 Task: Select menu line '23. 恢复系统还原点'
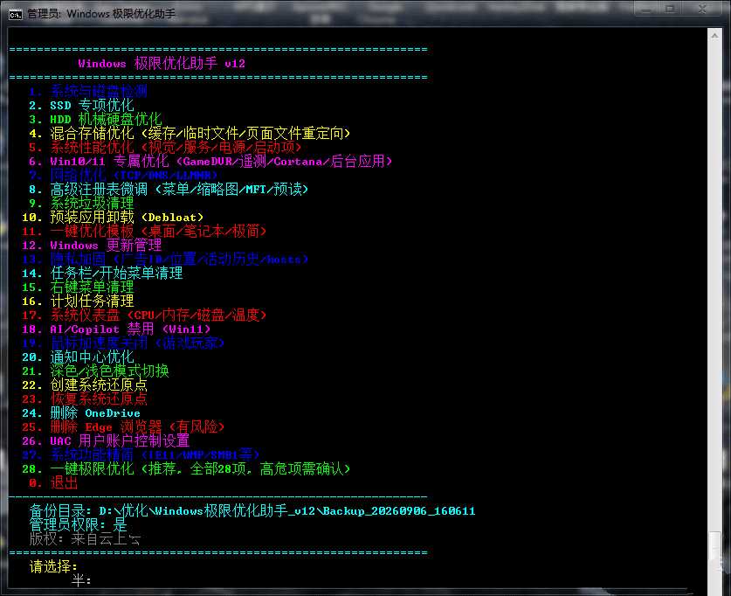[85, 399]
